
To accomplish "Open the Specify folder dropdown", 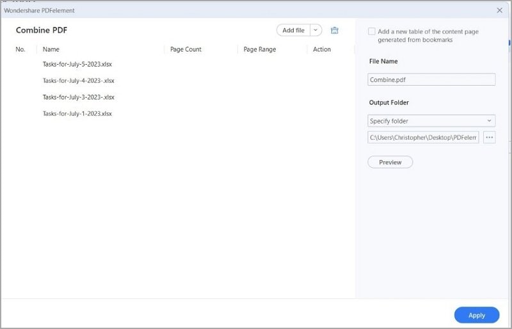I will click(x=431, y=121).
